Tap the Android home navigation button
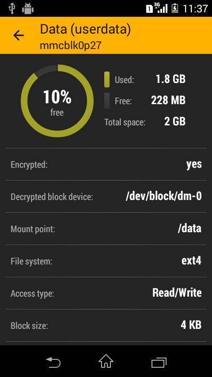 click(106, 361)
